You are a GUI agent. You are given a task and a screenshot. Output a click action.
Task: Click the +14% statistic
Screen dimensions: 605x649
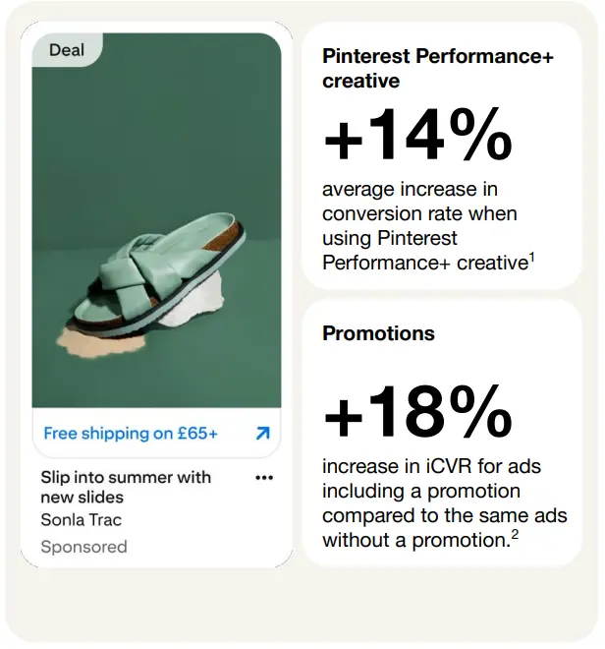tap(417, 135)
